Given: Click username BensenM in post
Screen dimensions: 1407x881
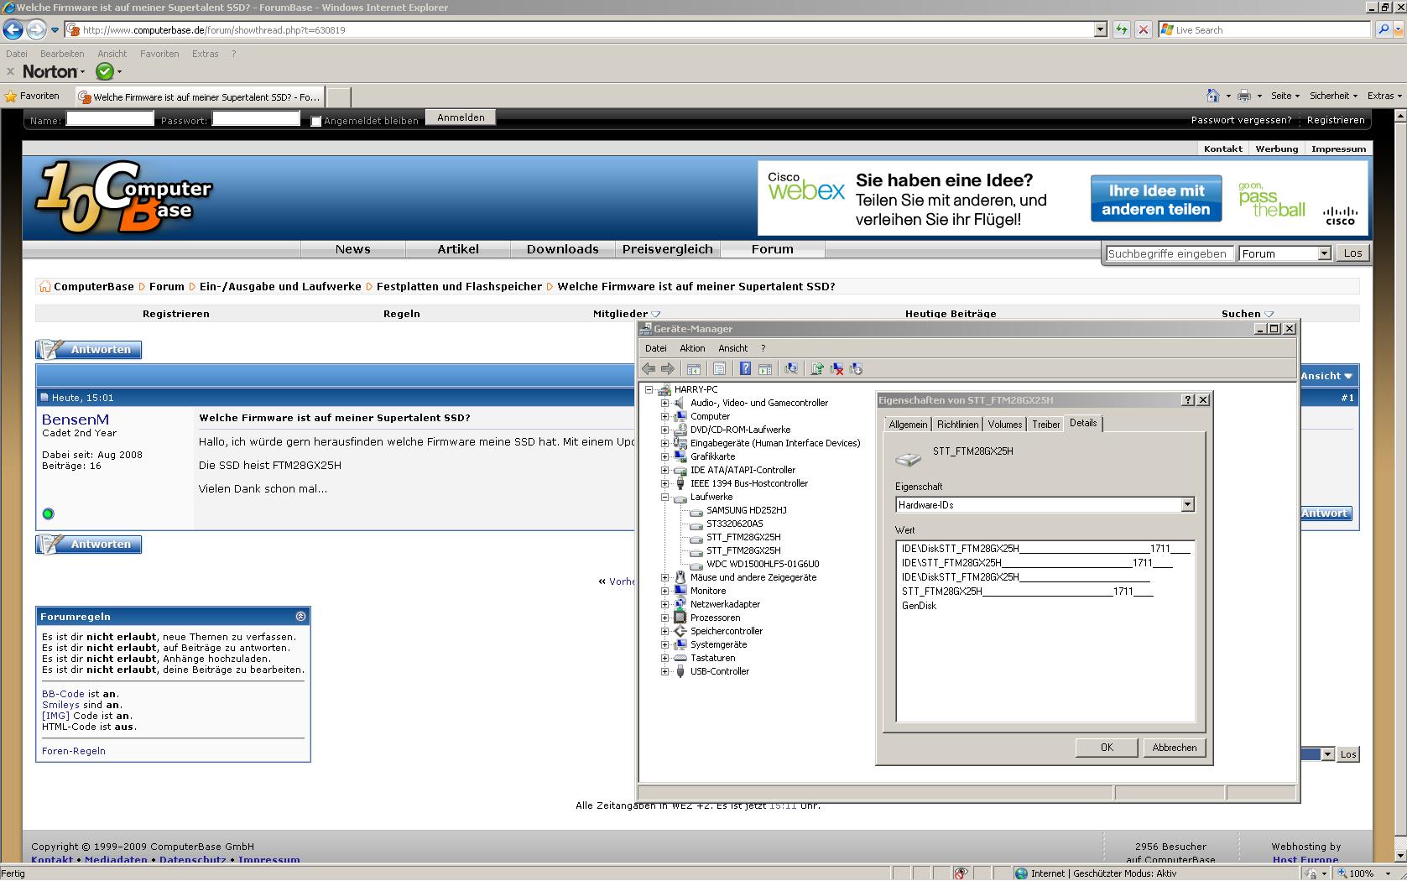Looking at the screenshot, I should click(x=76, y=420).
